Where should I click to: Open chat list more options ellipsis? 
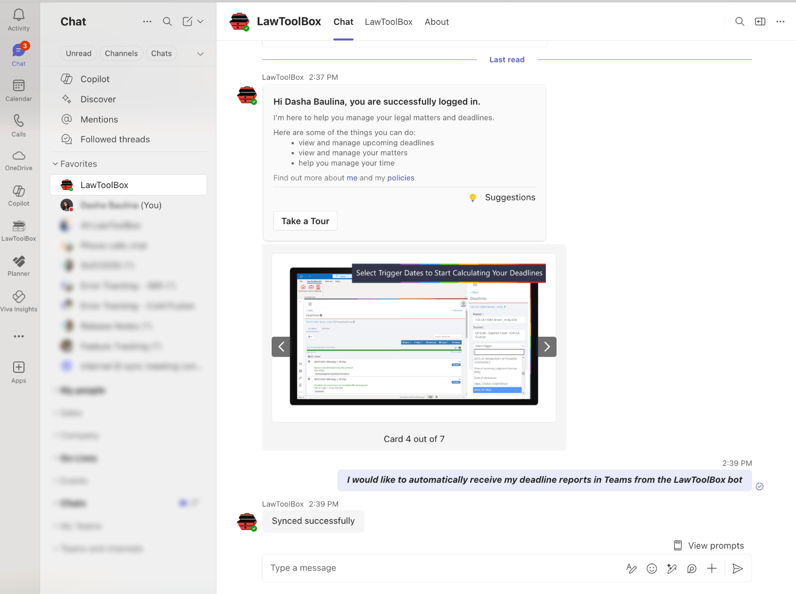147,21
